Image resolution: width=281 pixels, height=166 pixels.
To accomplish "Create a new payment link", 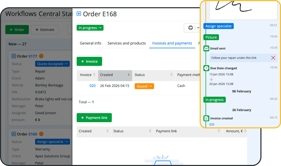I will click(x=94, y=118).
